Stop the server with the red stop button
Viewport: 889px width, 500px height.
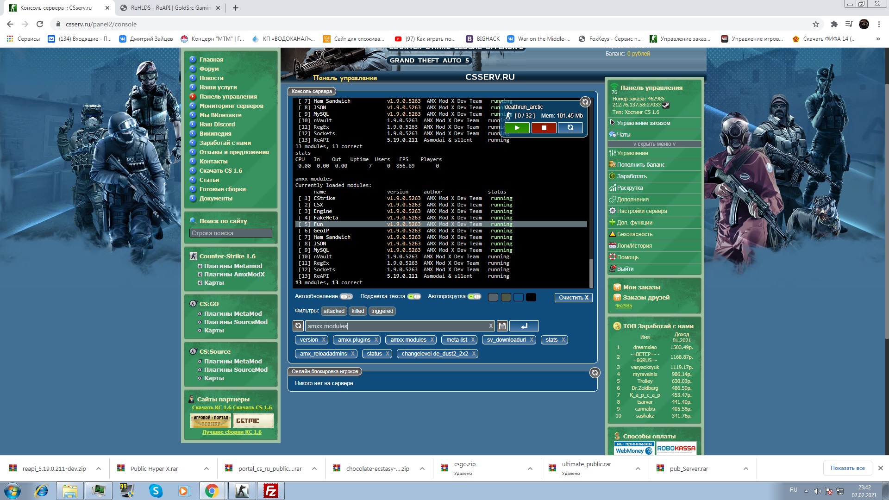(x=544, y=128)
